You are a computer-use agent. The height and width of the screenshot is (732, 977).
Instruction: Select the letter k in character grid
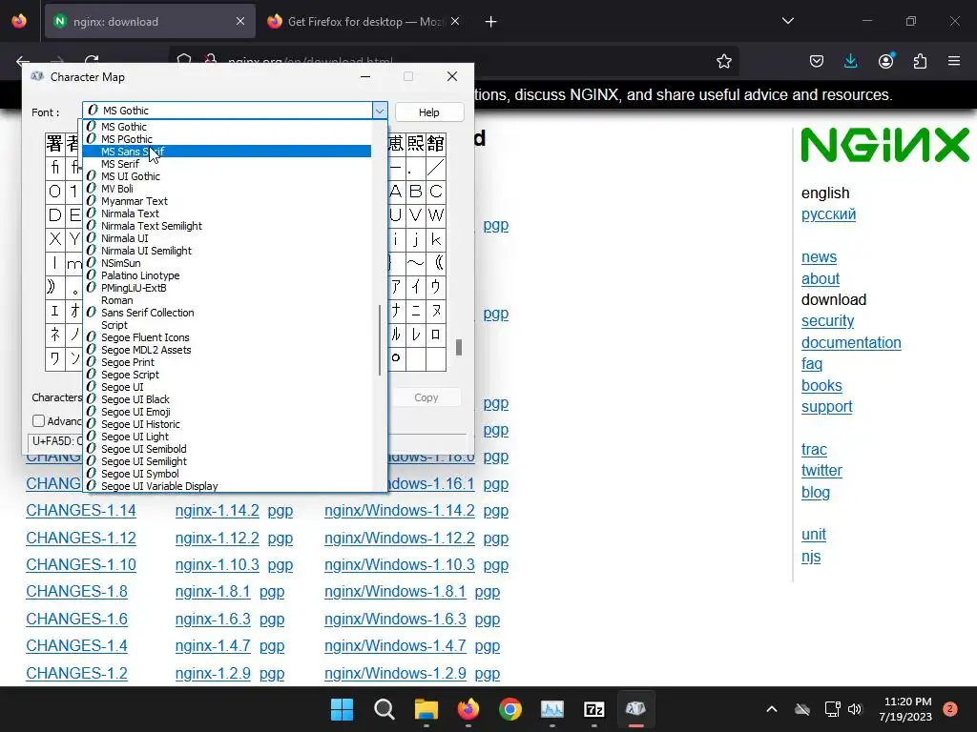point(435,239)
